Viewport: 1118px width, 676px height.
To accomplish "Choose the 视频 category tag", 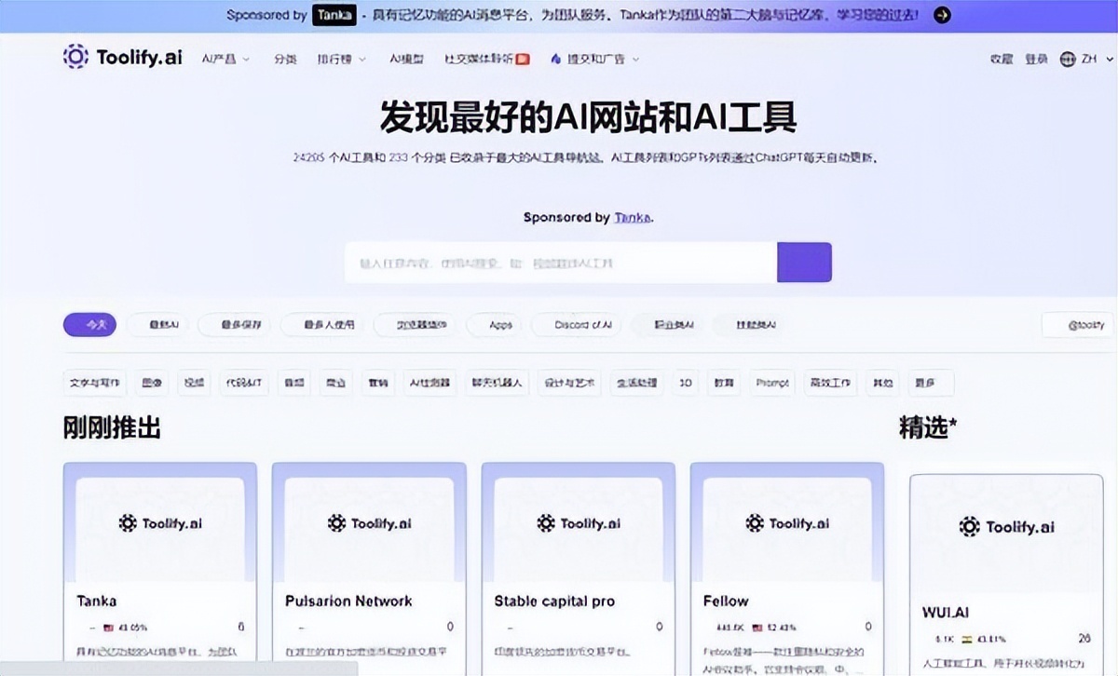I will [193, 383].
